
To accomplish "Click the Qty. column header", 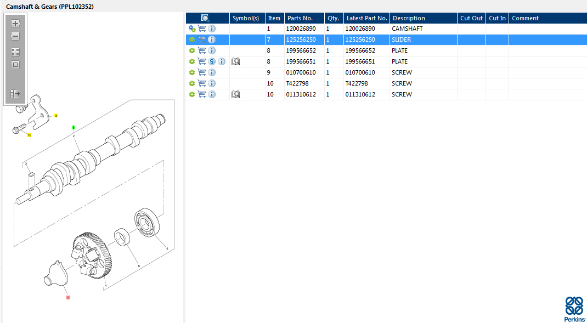I will [334, 18].
